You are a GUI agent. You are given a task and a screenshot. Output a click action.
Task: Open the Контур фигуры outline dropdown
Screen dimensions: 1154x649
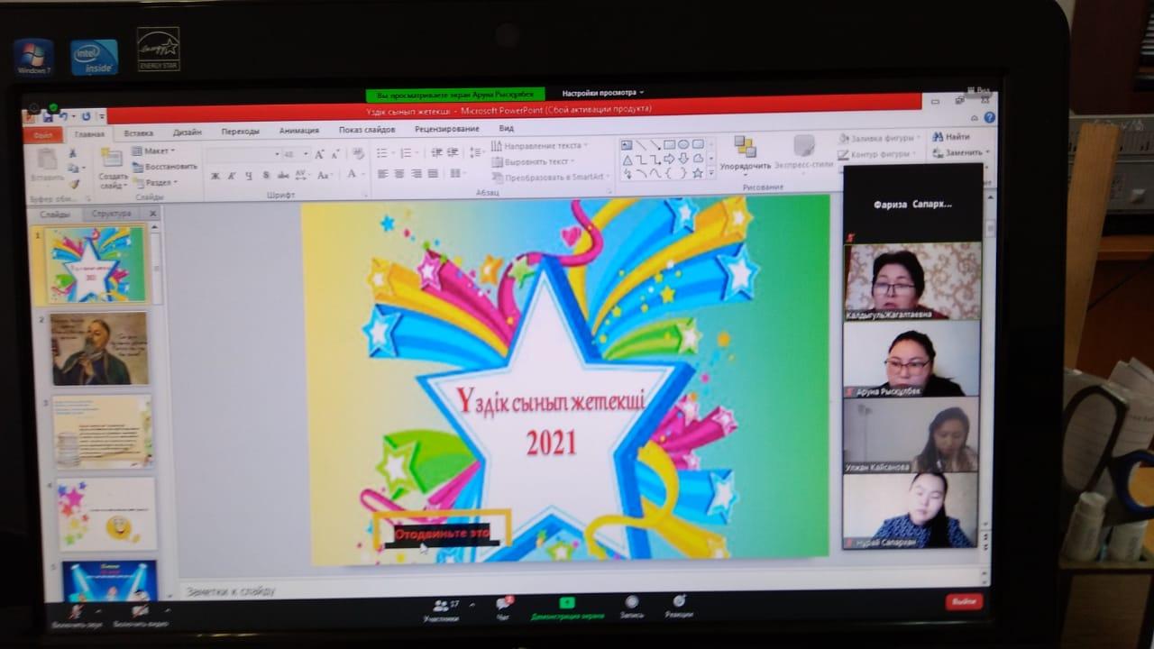click(x=876, y=154)
